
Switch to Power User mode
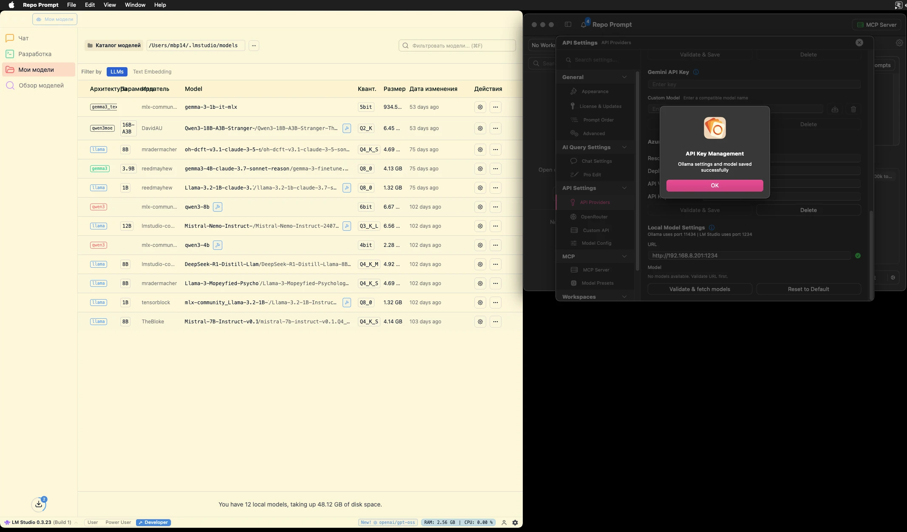(118, 523)
